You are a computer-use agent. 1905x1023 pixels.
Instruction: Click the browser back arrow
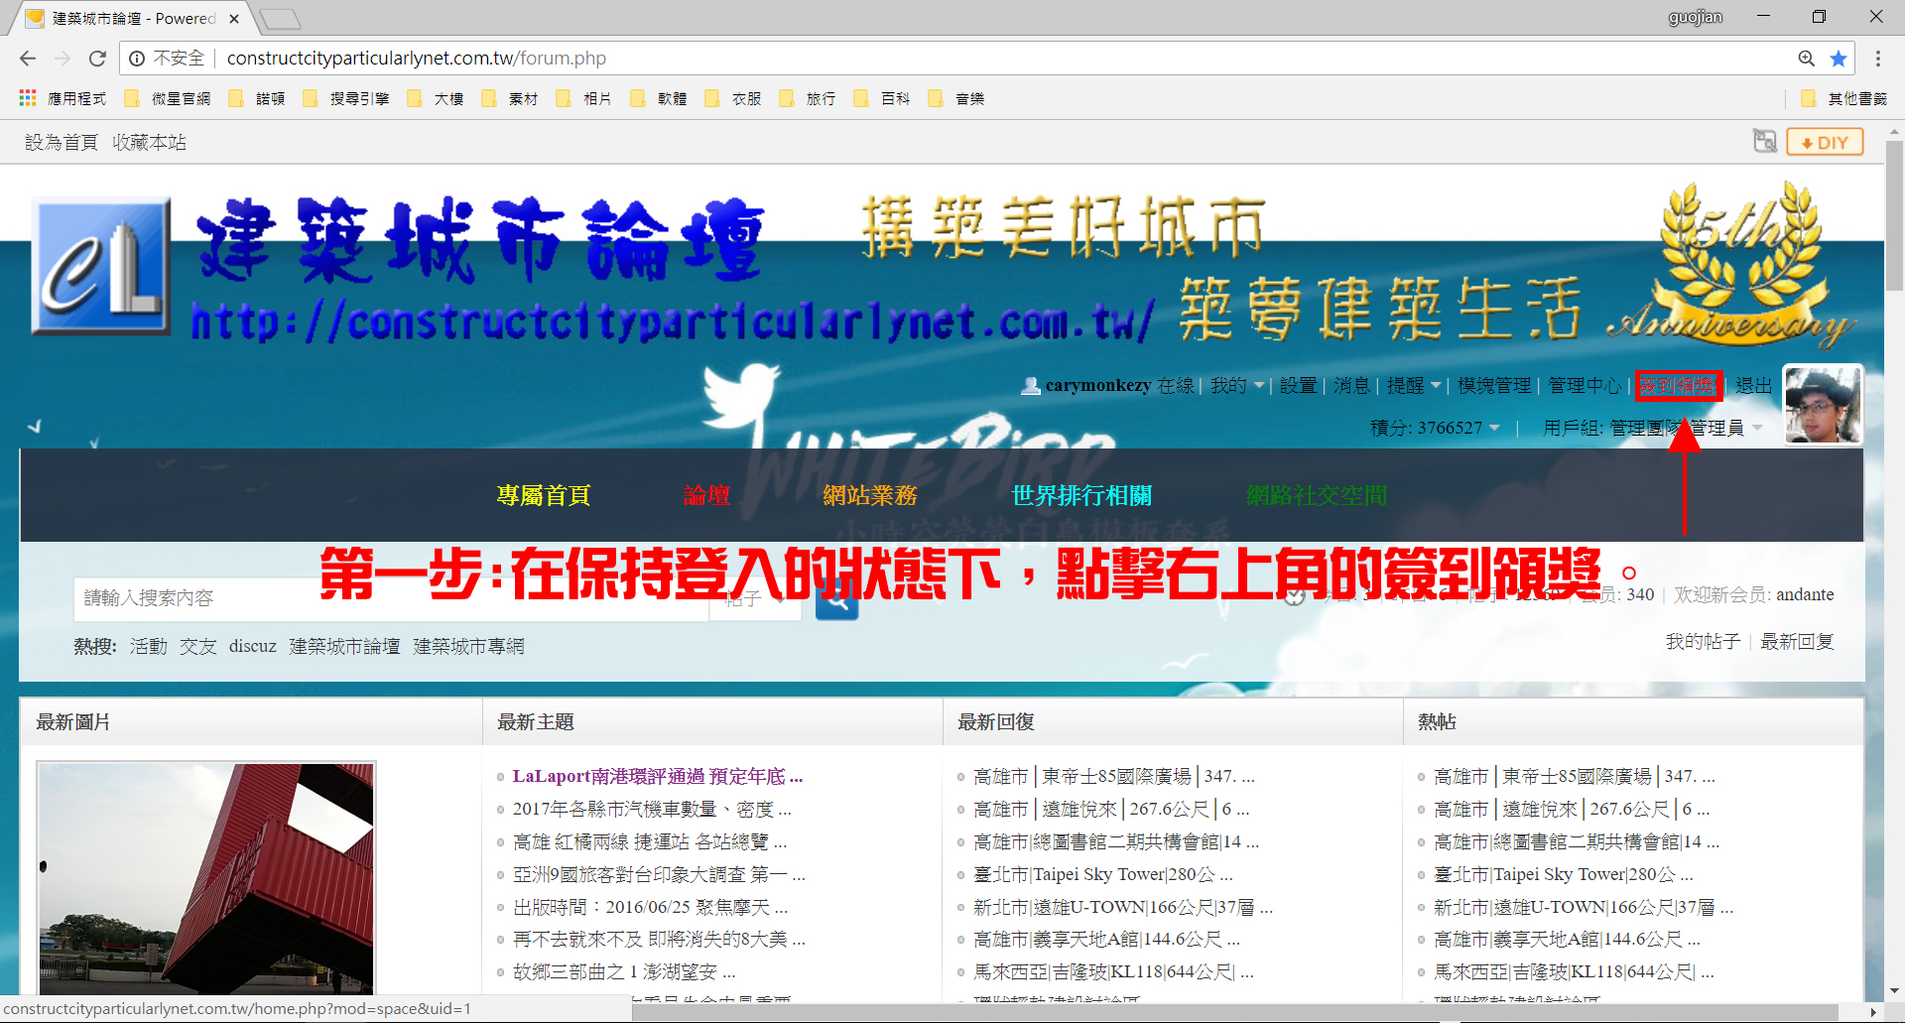(x=28, y=59)
